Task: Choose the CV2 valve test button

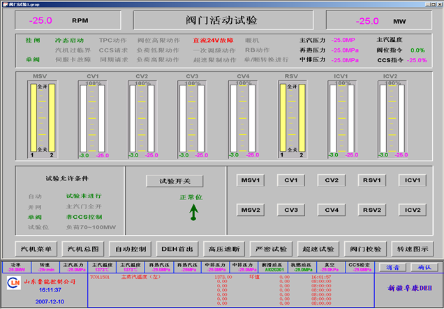Action: pos(332,180)
